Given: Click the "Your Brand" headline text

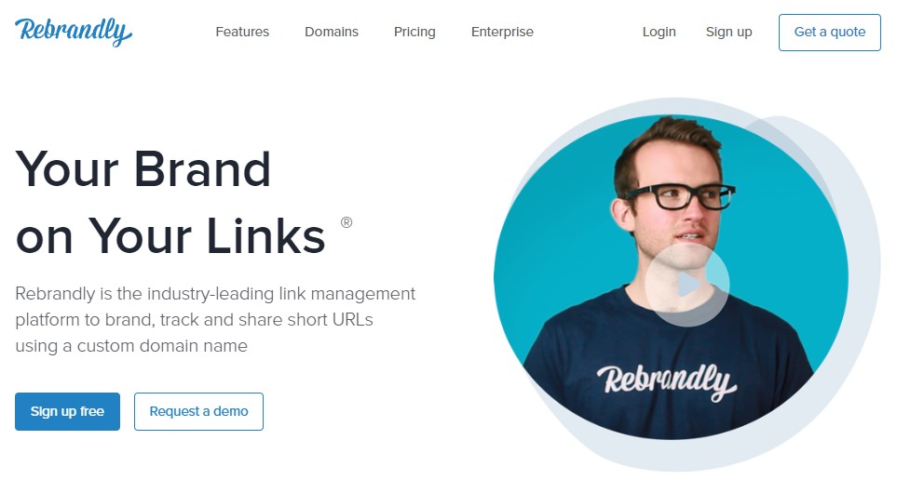Looking at the screenshot, I should pos(143,169).
